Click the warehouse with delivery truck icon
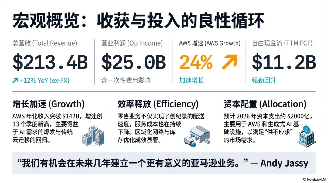This screenshot has width=328, height=183. coord(197,136)
